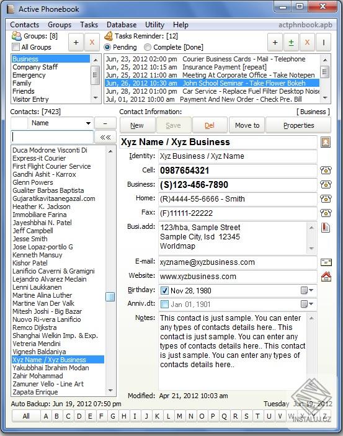Select the Insurance Payment [repeat] task
The image size is (343, 436).
[212, 67]
